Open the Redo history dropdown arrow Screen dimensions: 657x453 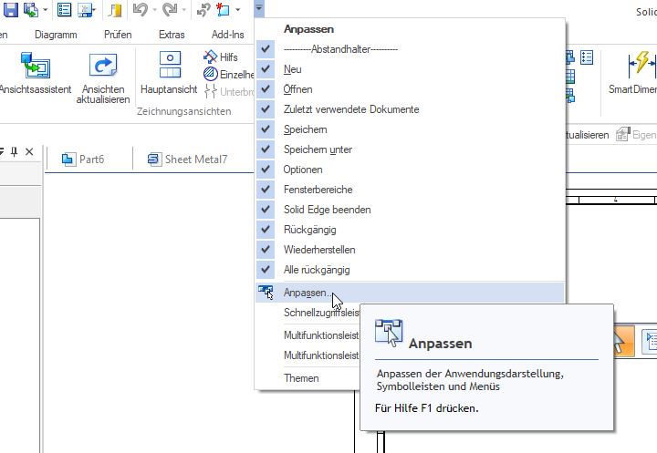pos(184,9)
